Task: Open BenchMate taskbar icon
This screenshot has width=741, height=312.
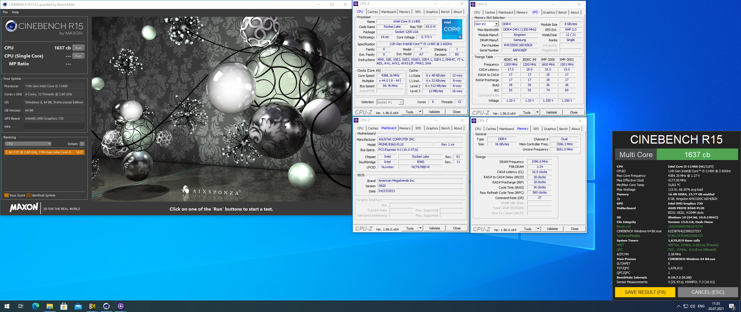Action: click(92, 306)
